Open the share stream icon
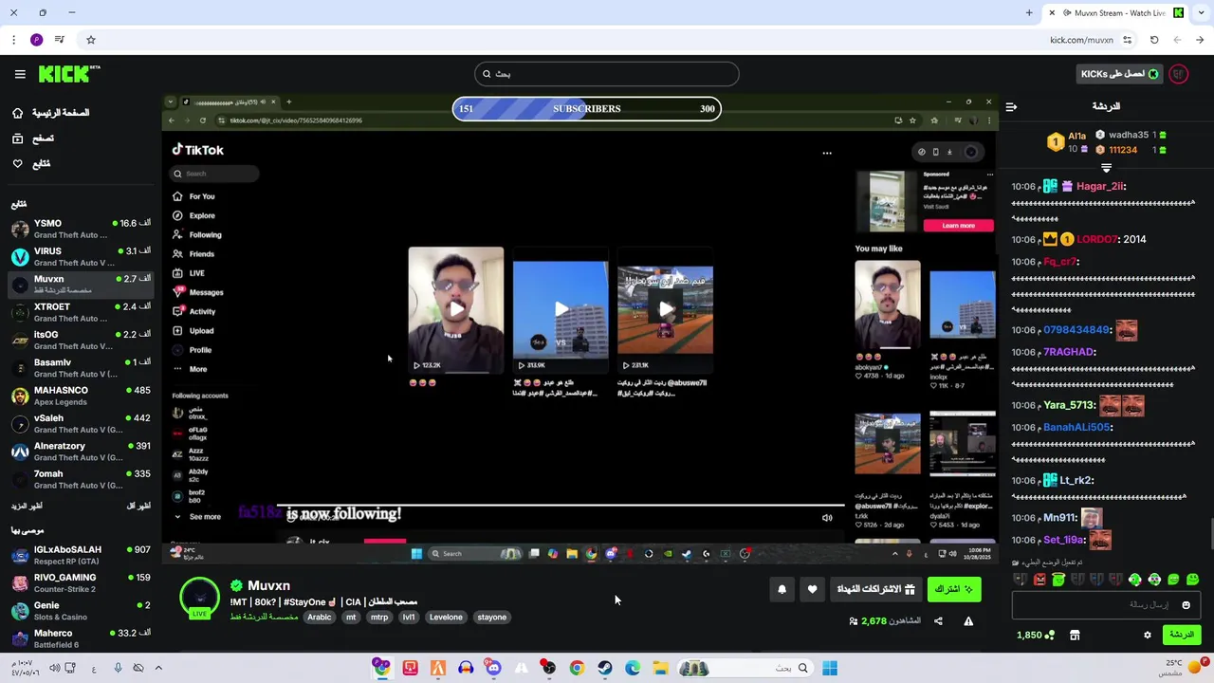Viewport: 1214px width, 683px height. [x=938, y=621]
